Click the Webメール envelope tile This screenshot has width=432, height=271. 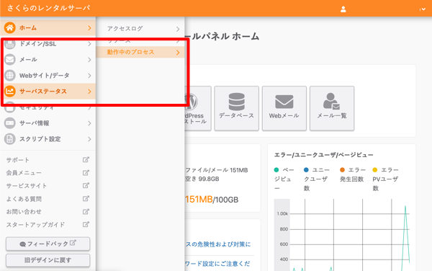coord(284,108)
